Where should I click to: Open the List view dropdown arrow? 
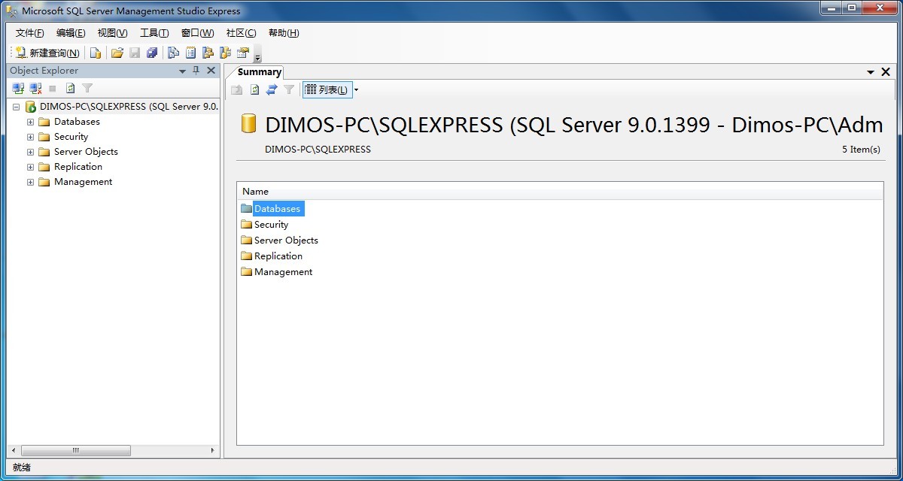click(356, 89)
